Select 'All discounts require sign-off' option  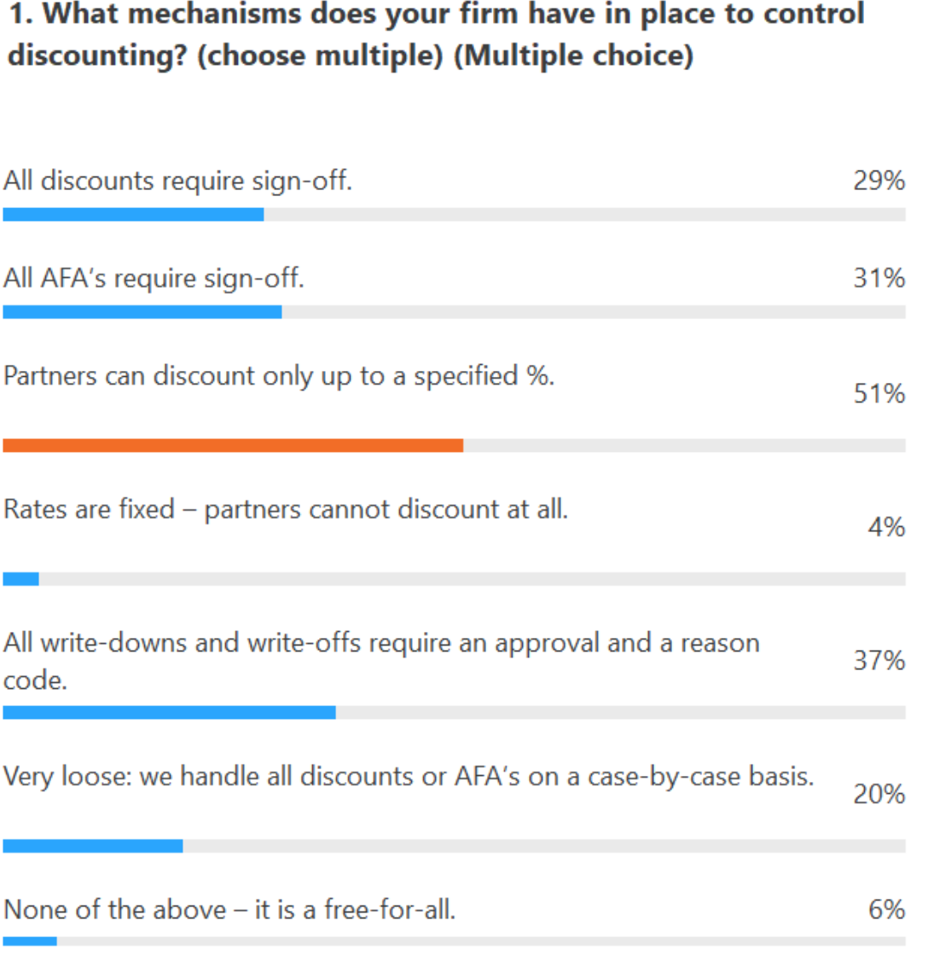pos(177,182)
